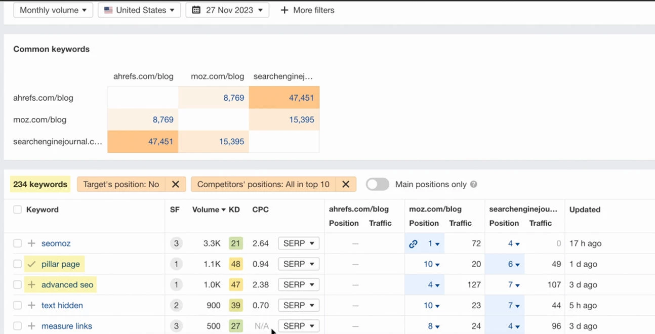The height and width of the screenshot is (334, 655).
Task: Click the KD 21 badge for seomoz
Action: tap(235, 243)
